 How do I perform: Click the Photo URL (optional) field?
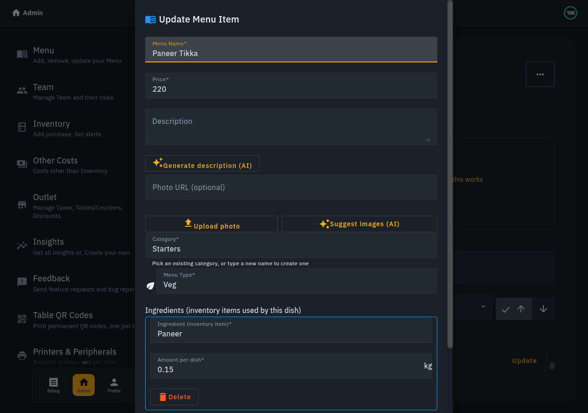point(291,187)
